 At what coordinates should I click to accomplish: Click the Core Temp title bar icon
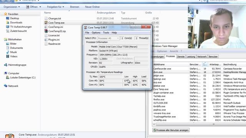click(85, 28)
